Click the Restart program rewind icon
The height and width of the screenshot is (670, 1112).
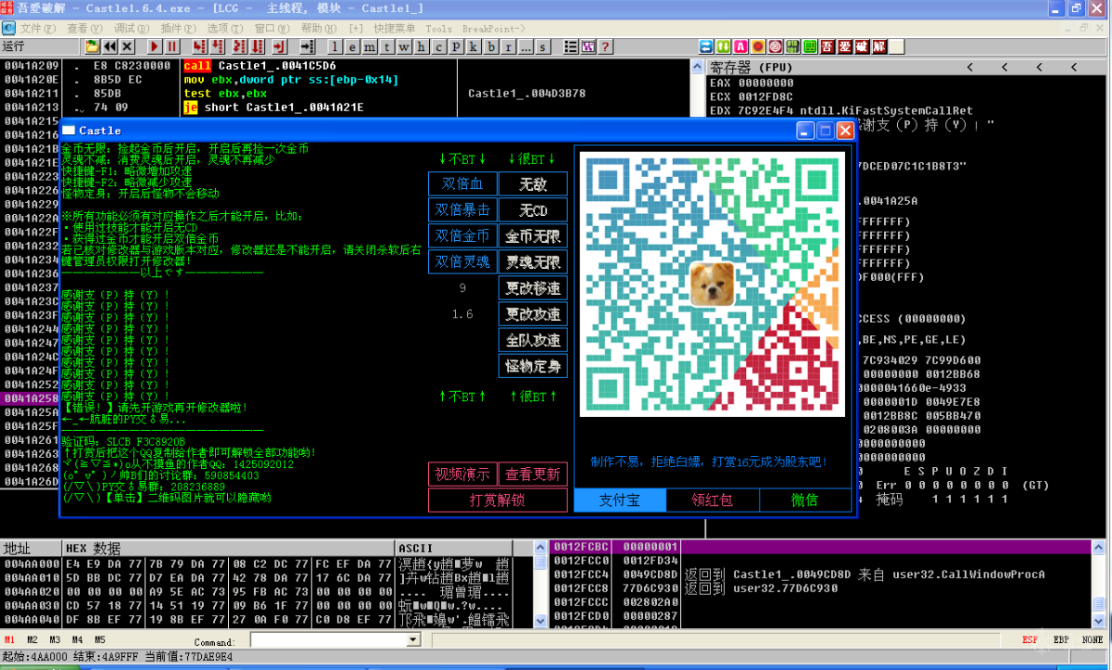[110, 46]
